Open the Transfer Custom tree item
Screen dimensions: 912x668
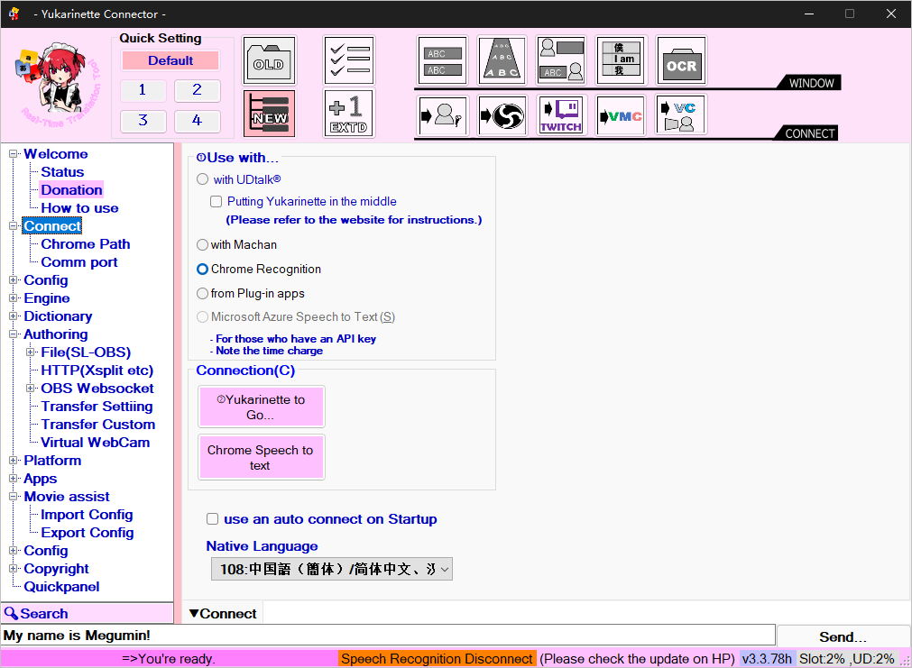(x=98, y=425)
